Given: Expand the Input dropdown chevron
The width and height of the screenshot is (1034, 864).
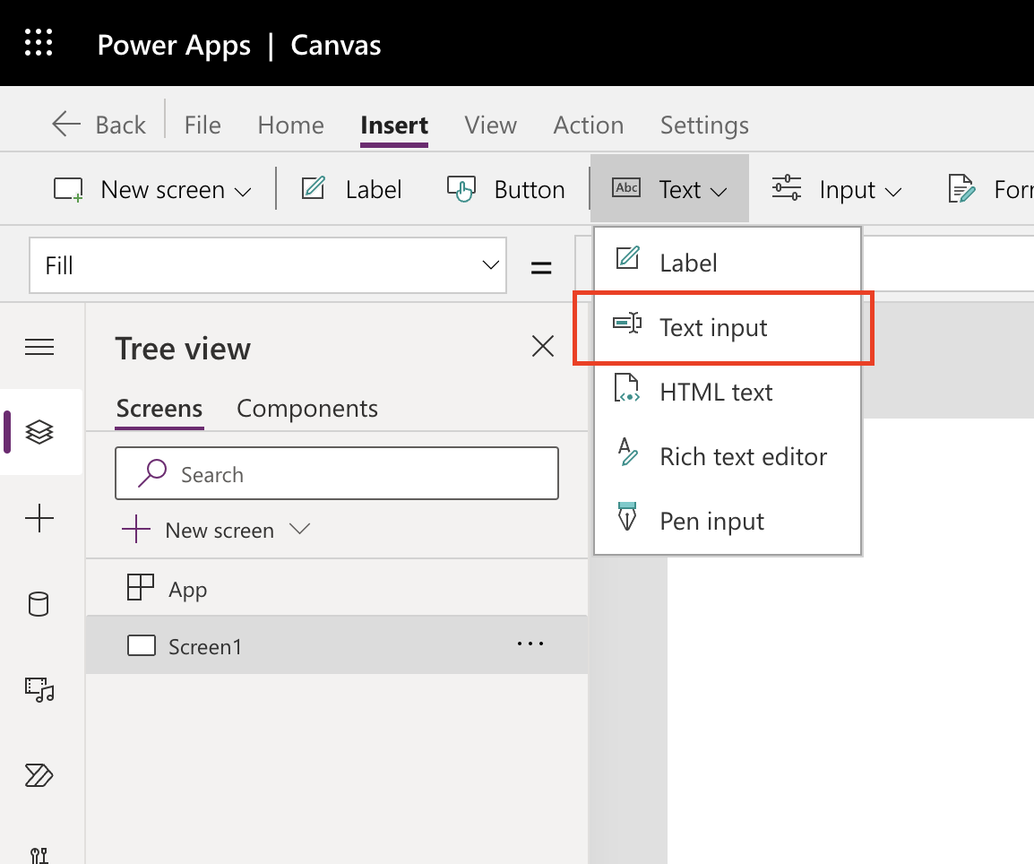Looking at the screenshot, I should [895, 190].
